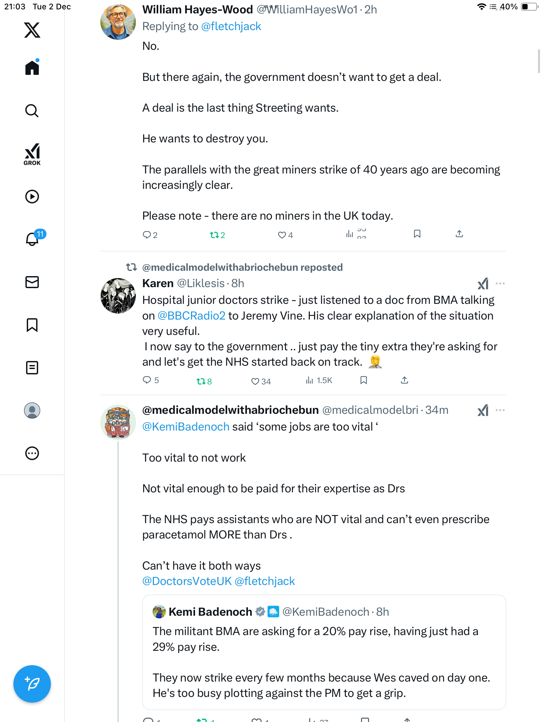Open the Grok sidebar icon
This screenshot has width=542, height=722.
[32, 154]
